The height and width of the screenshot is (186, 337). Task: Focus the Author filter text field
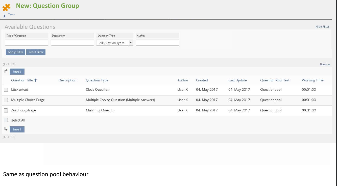coord(157,43)
